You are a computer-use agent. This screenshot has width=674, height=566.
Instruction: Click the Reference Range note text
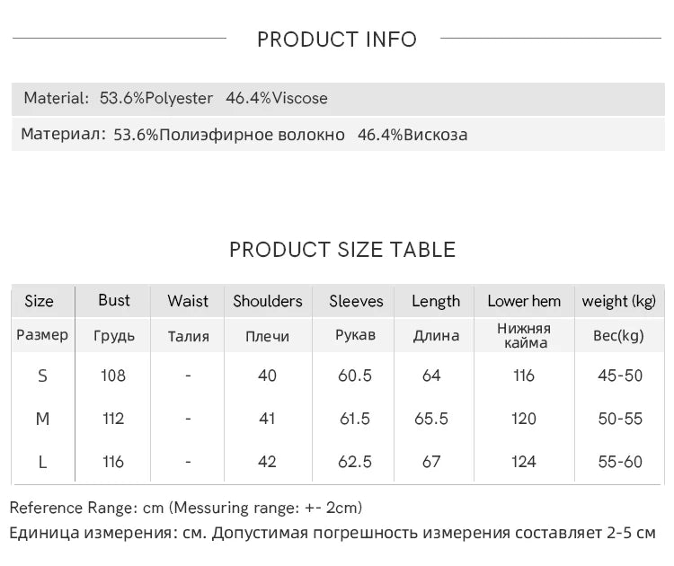(186, 508)
